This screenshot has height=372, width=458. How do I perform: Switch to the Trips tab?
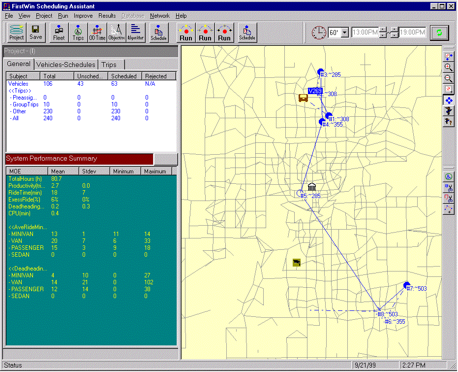[x=109, y=65]
